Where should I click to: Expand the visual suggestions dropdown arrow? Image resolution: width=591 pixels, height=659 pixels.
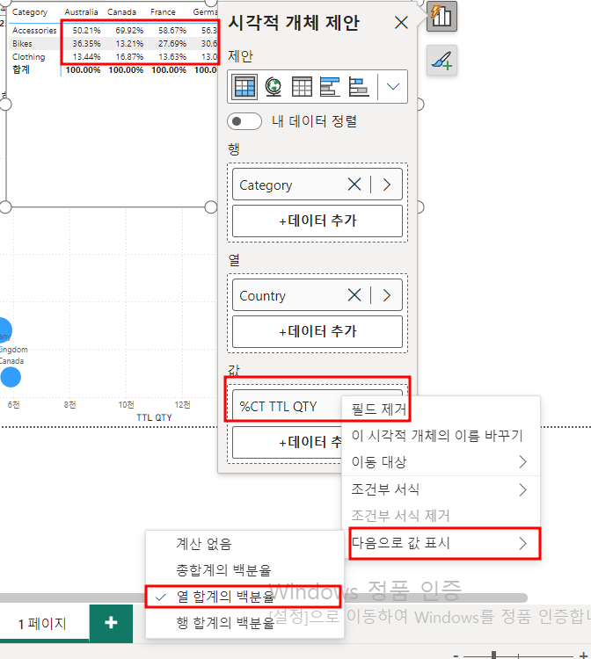pos(393,87)
